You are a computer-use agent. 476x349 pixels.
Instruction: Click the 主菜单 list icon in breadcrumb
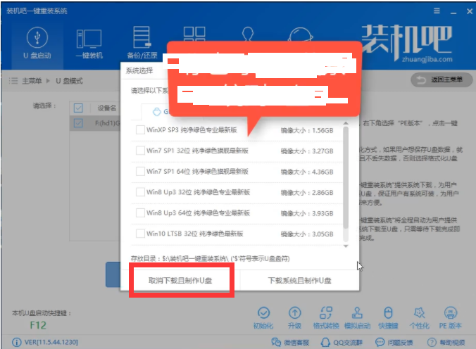point(13,81)
